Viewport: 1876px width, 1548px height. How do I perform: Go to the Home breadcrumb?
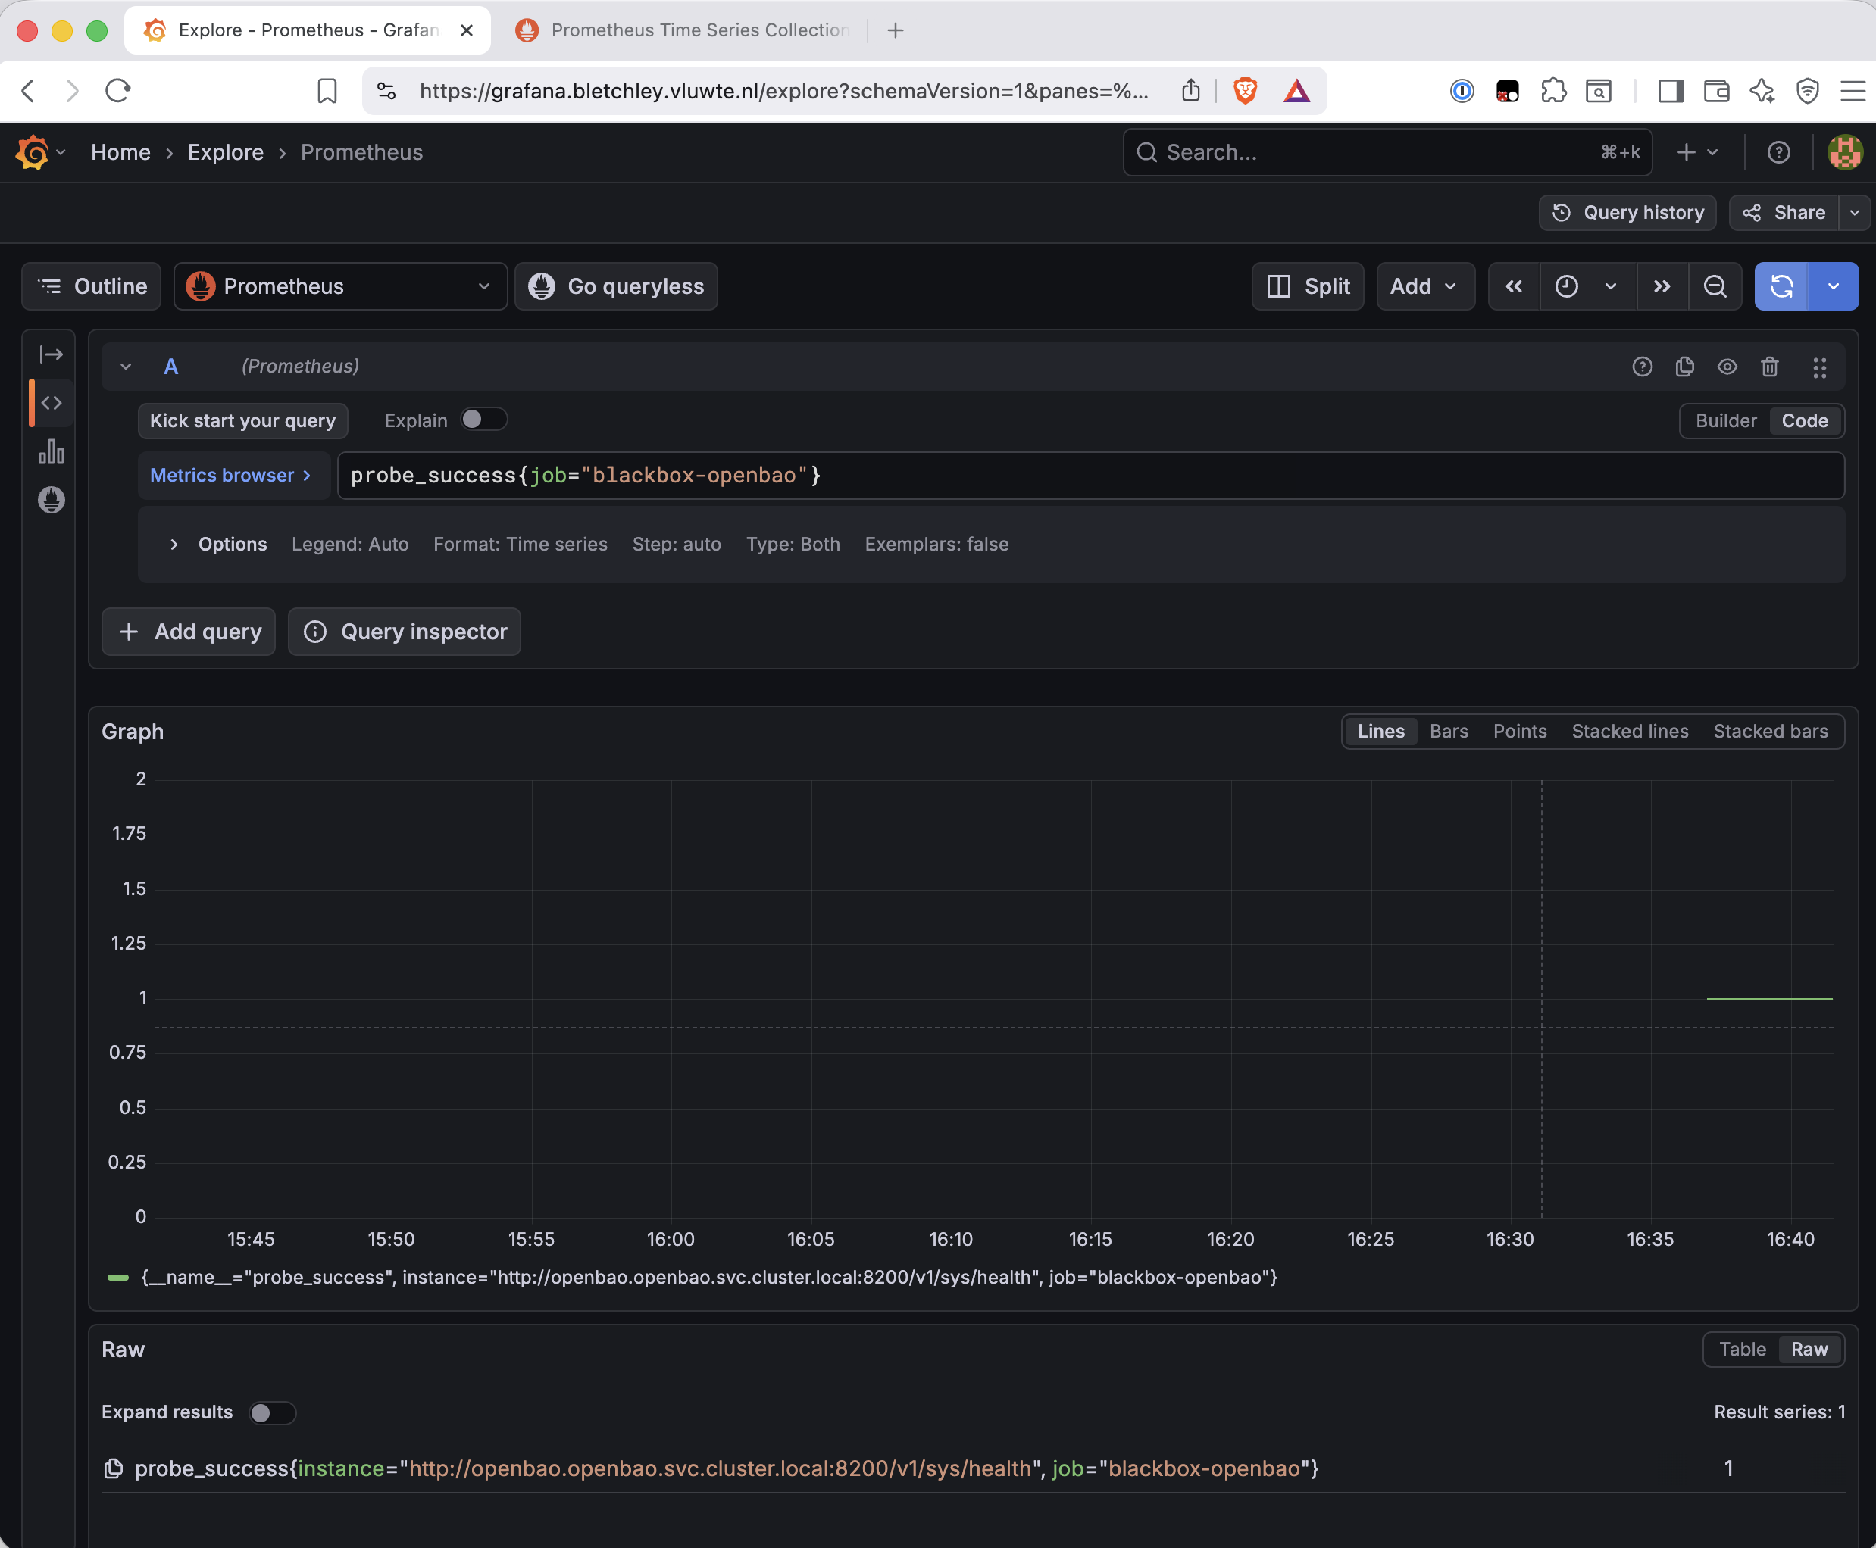[x=120, y=152]
